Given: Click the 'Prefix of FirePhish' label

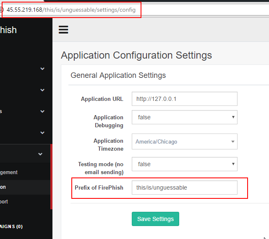Looking at the screenshot, I should [x=99, y=188].
